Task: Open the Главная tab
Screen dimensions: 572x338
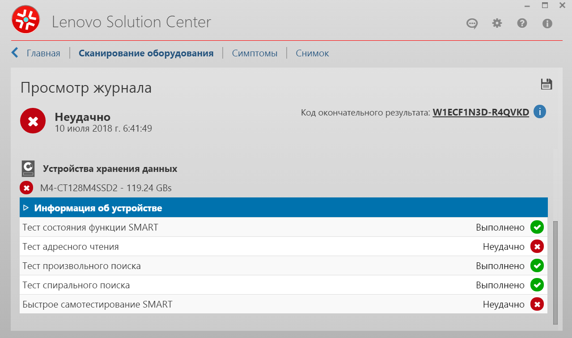Action: (x=43, y=53)
